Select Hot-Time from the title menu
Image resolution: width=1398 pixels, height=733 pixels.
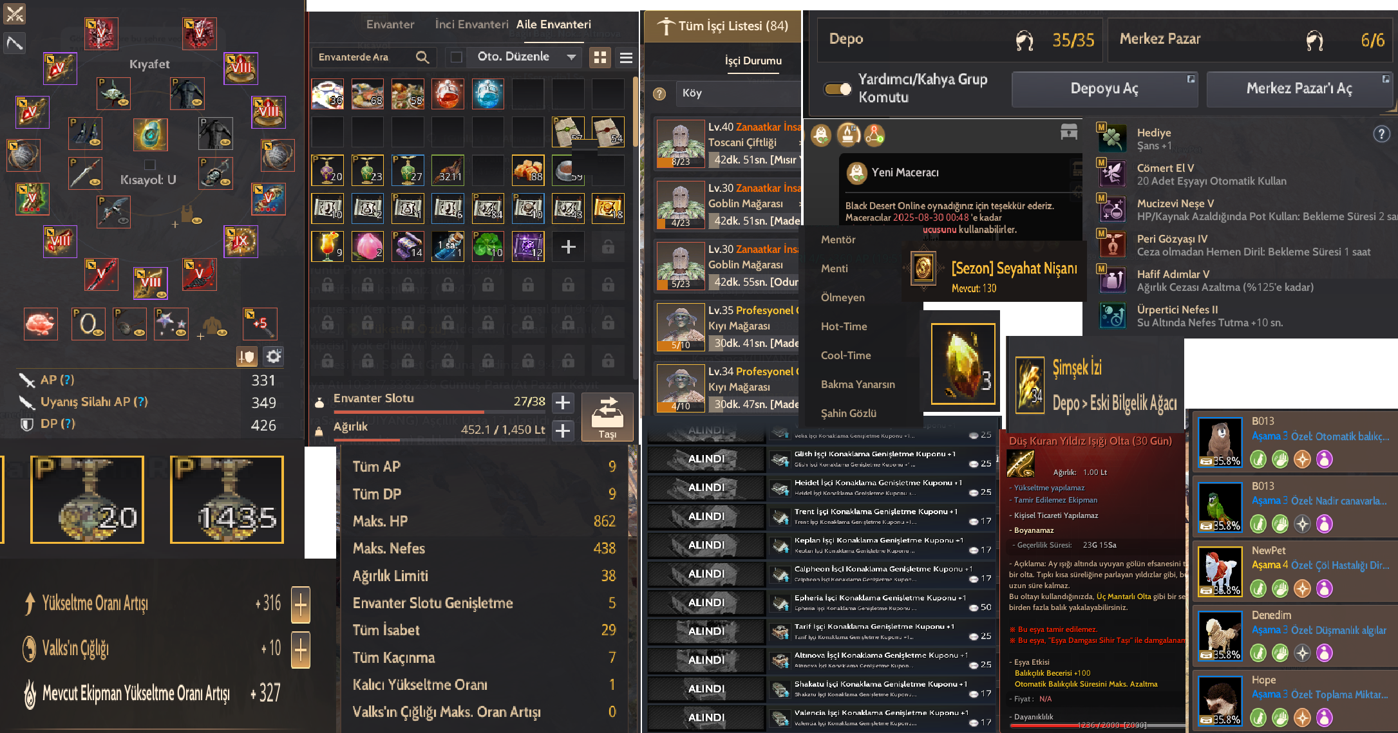(844, 326)
